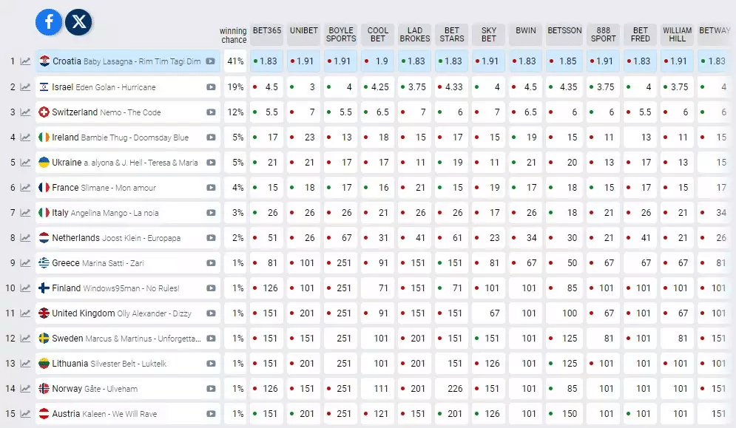Screen dimensions: 736x428
Task: Open the trend graph icon for Ukraine
Action: point(25,163)
